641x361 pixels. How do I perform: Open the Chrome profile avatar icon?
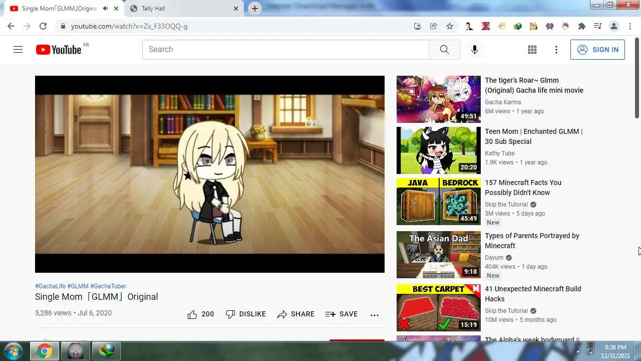614,26
